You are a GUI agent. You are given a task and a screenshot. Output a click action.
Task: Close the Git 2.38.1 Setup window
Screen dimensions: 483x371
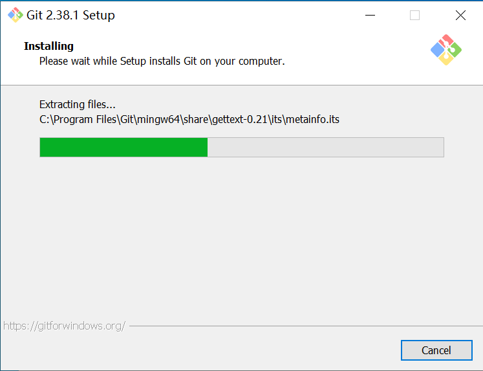pos(460,15)
